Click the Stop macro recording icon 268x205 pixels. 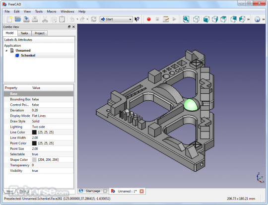(x=157, y=19)
